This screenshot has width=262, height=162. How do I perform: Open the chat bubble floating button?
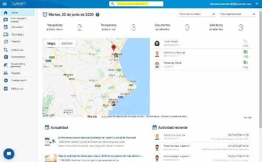click(9, 154)
